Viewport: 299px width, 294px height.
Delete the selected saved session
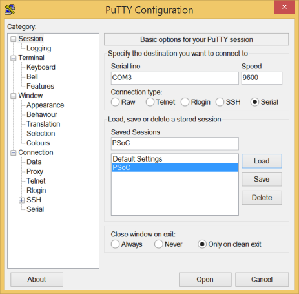coord(262,198)
